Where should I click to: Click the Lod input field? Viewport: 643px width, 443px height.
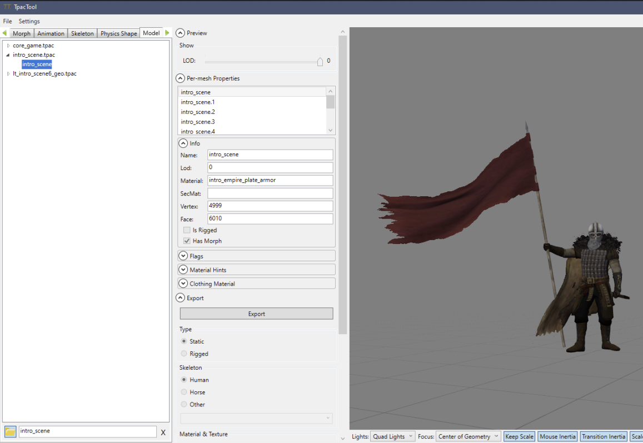click(270, 167)
